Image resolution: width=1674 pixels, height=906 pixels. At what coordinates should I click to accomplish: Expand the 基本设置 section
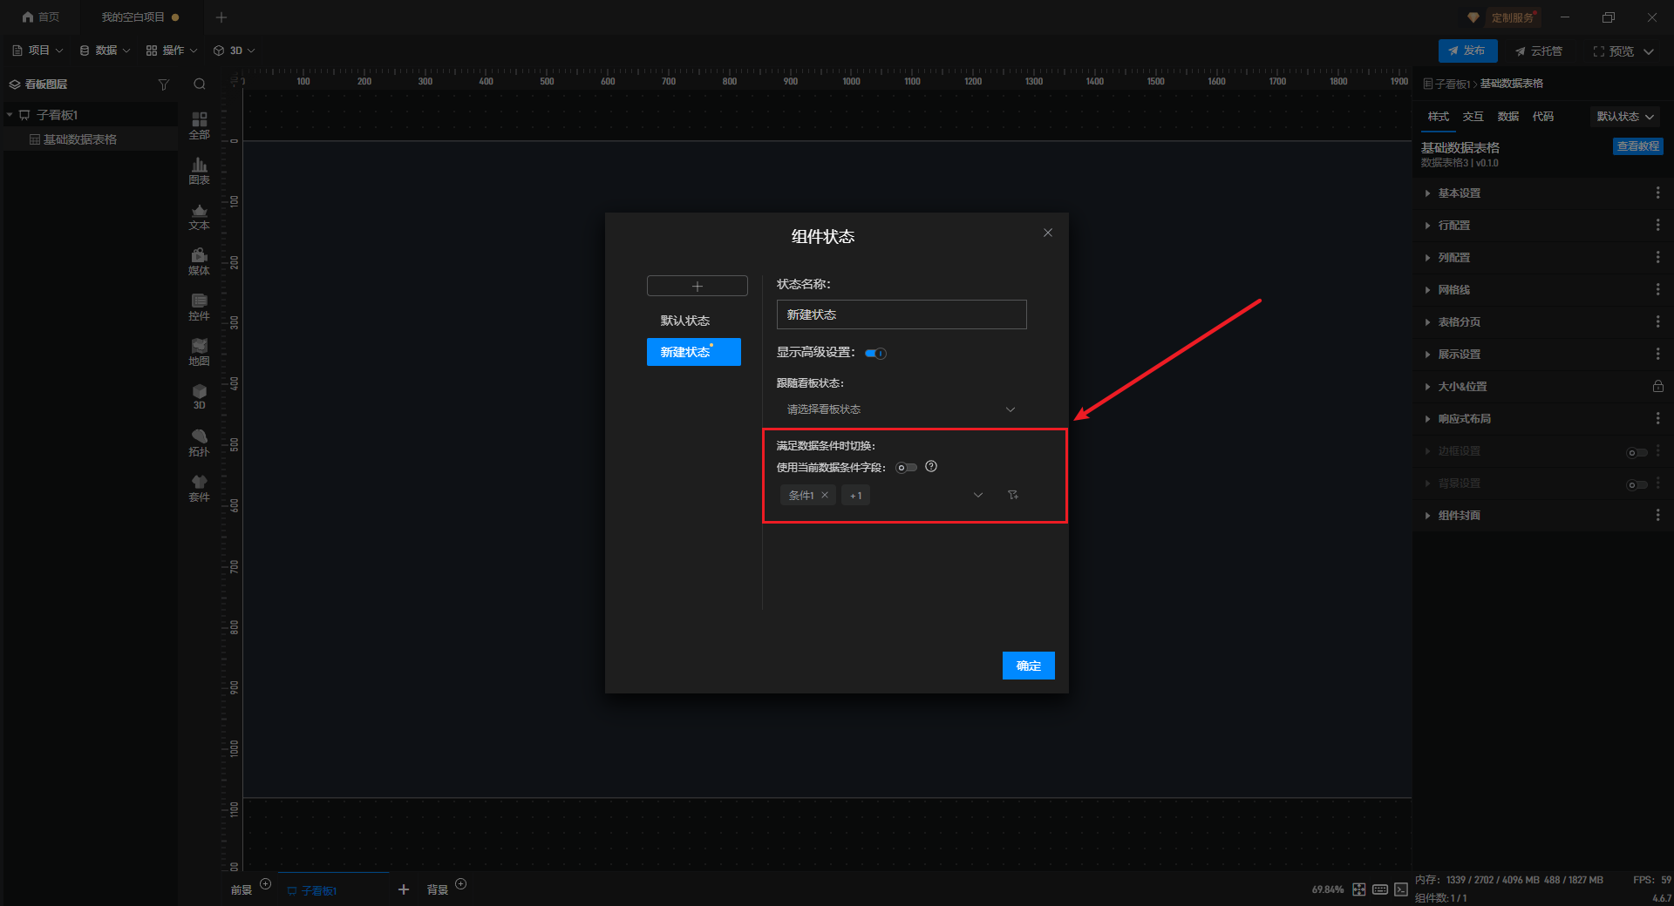[x=1460, y=193]
